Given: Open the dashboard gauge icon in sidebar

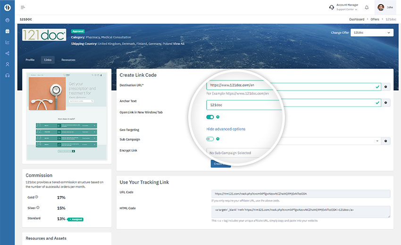Looking at the screenshot, I should (7, 20).
